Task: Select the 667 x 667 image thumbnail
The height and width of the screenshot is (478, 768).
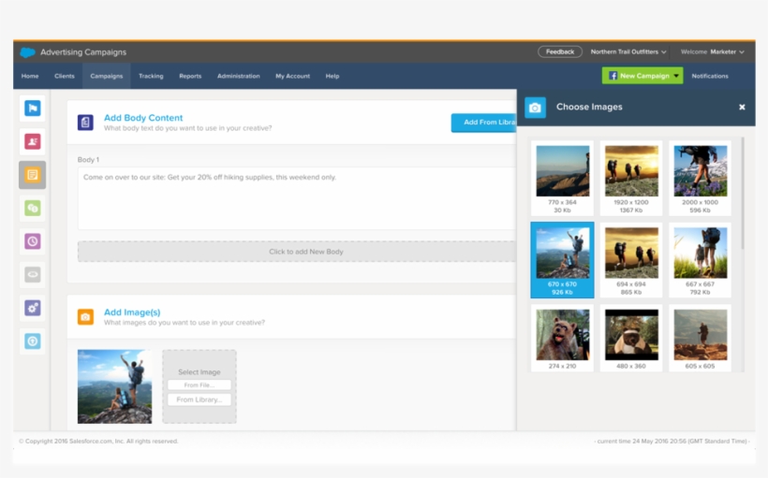Action: coord(700,260)
